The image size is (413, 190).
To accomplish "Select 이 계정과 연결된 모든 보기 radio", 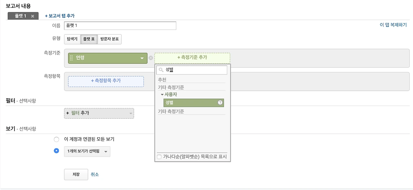I will [56, 139].
